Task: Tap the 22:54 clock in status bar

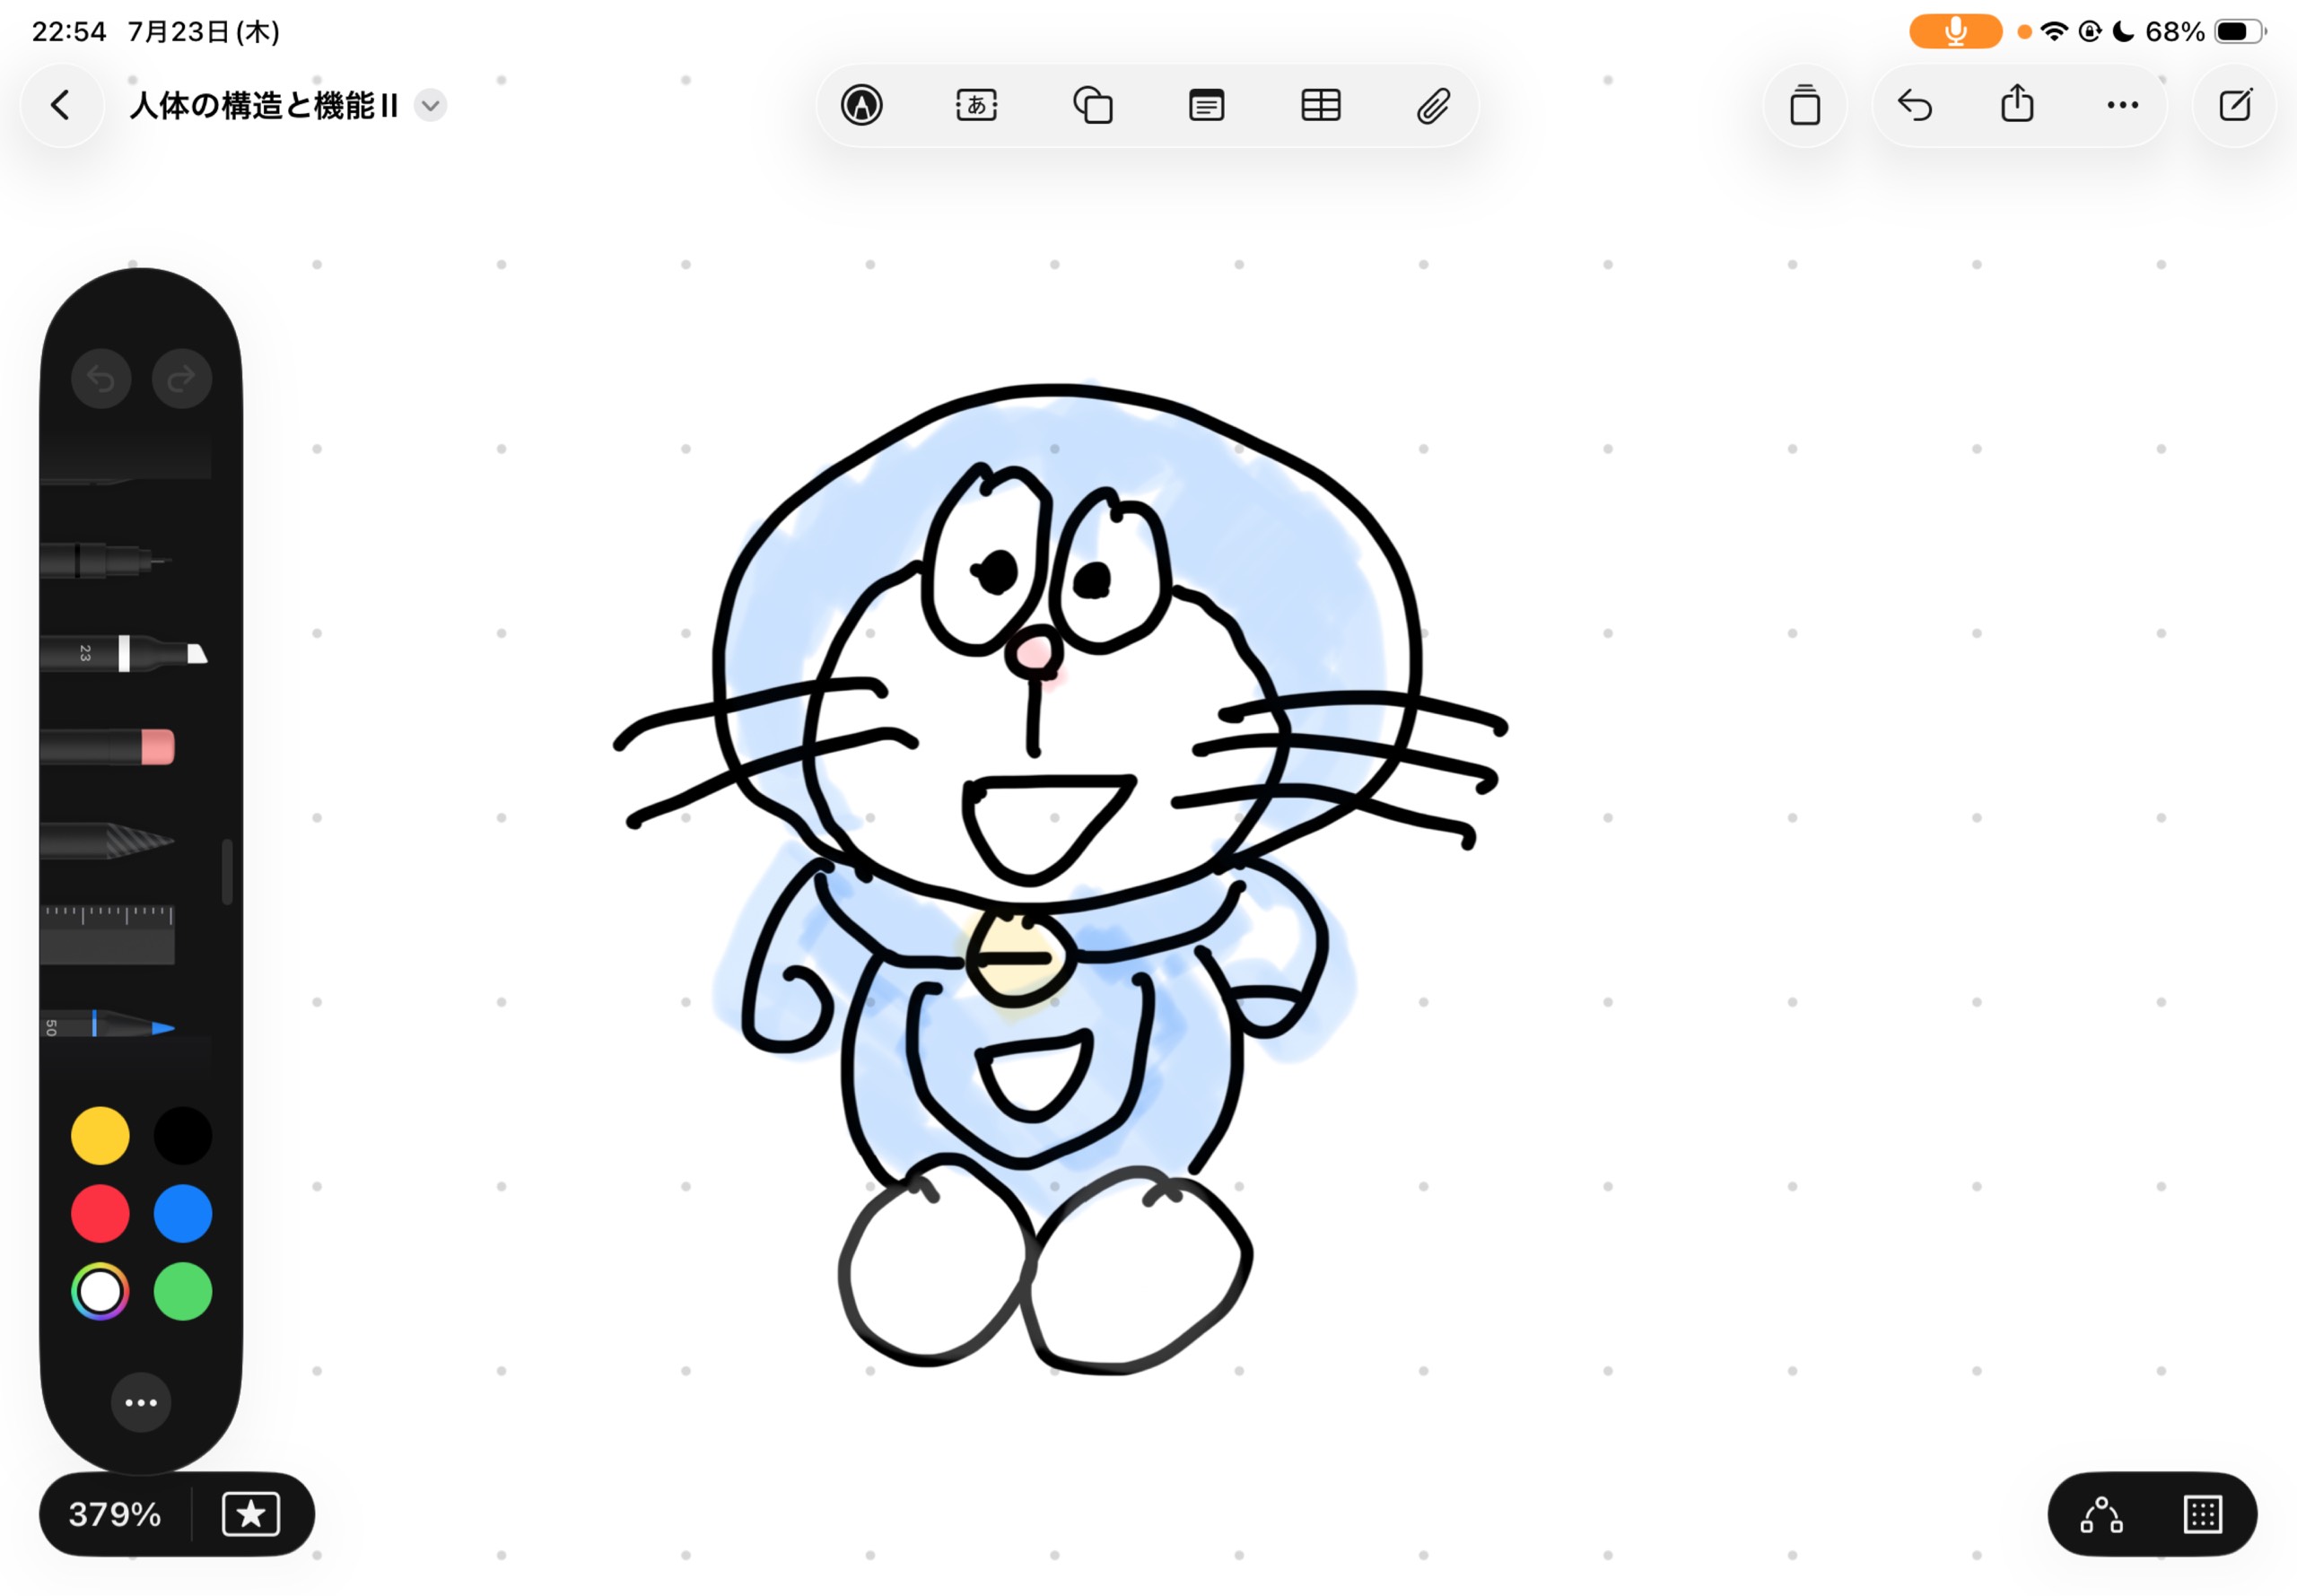Action: coord(69,31)
